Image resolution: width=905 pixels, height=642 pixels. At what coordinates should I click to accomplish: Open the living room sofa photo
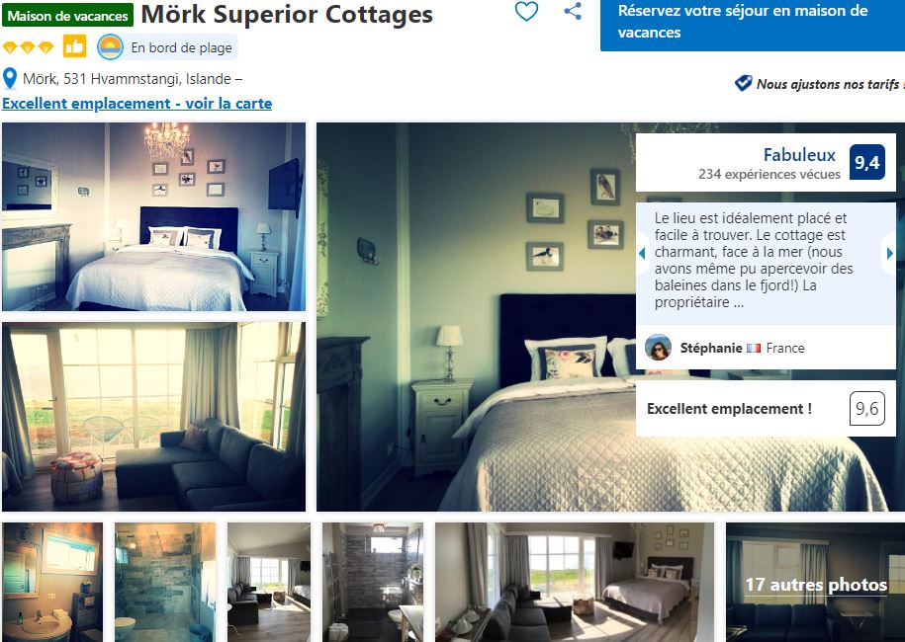153,417
